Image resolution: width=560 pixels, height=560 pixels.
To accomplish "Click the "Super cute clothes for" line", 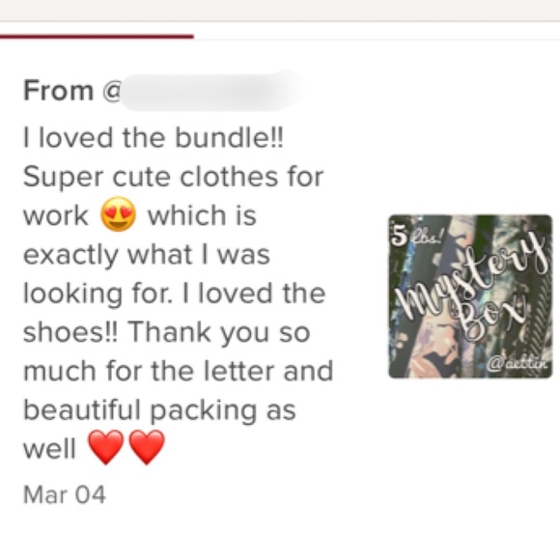I will [x=173, y=177].
